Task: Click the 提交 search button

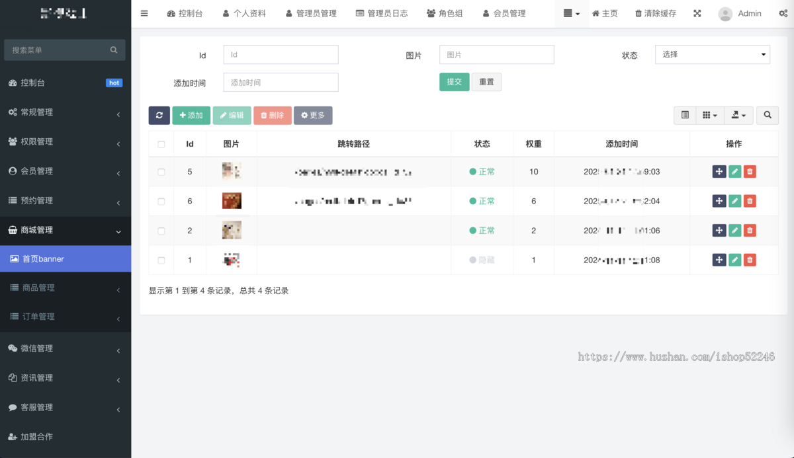Action: pyautogui.click(x=454, y=82)
